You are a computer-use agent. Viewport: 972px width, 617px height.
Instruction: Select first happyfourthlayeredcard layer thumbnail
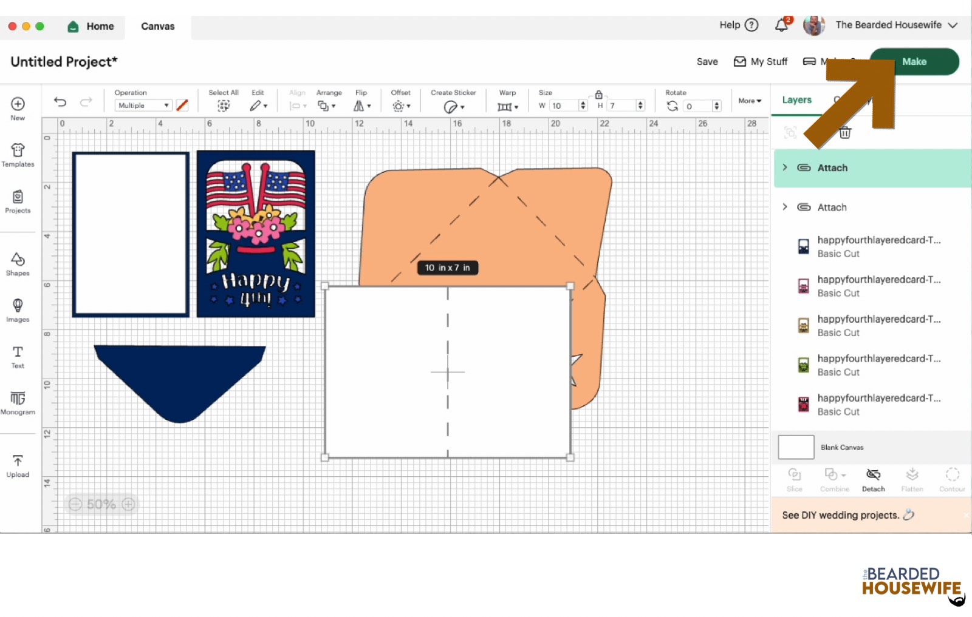(x=804, y=246)
